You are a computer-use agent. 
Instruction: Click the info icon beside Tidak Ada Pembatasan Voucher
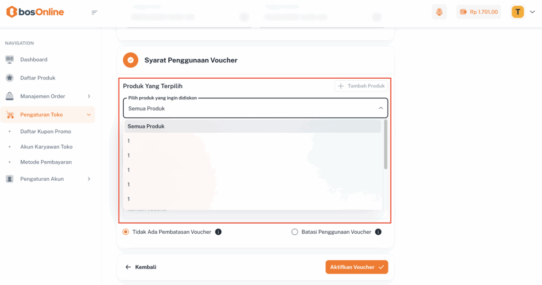(x=218, y=232)
